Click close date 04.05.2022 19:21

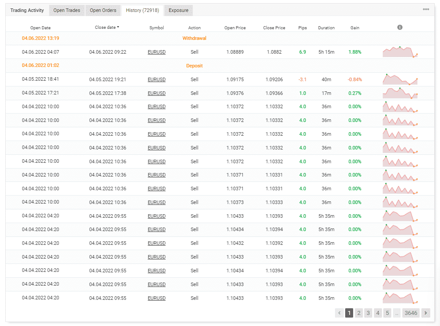[x=108, y=79]
